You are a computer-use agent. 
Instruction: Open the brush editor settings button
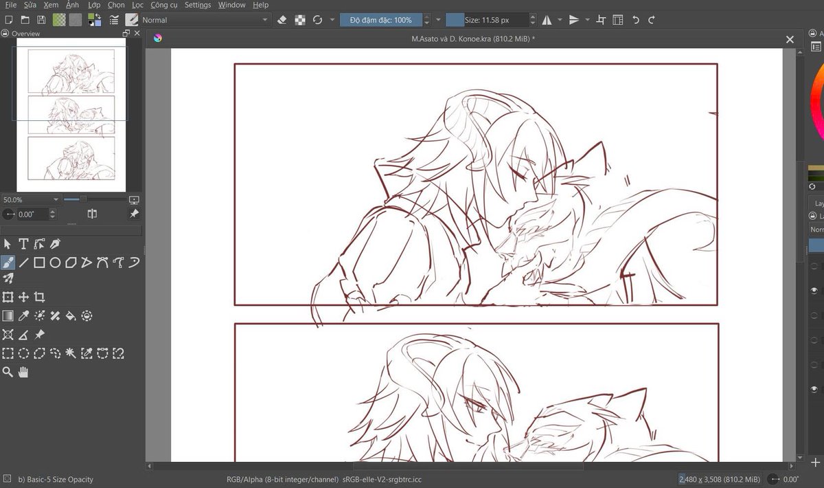click(x=113, y=20)
